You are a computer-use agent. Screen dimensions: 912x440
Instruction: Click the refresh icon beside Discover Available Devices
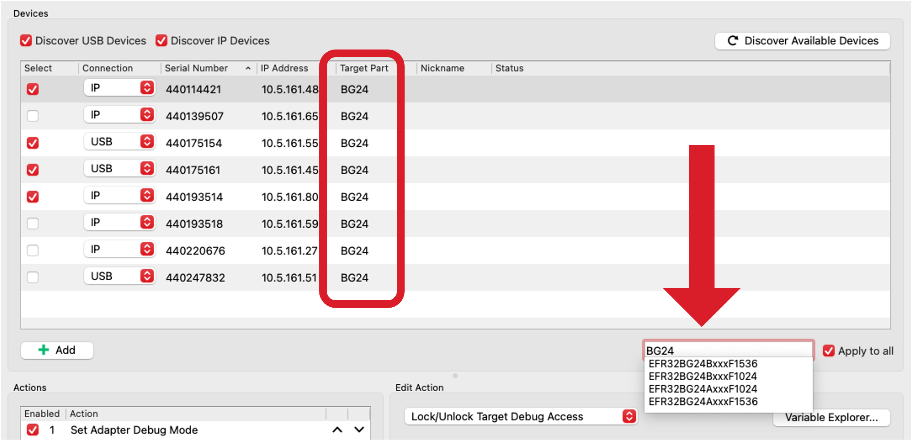tap(733, 41)
